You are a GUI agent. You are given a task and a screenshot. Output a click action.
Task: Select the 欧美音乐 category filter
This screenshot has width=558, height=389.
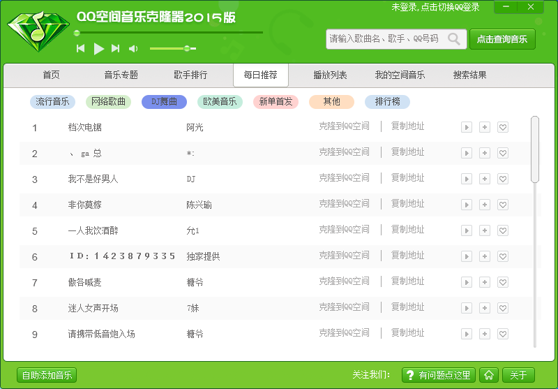click(x=220, y=102)
